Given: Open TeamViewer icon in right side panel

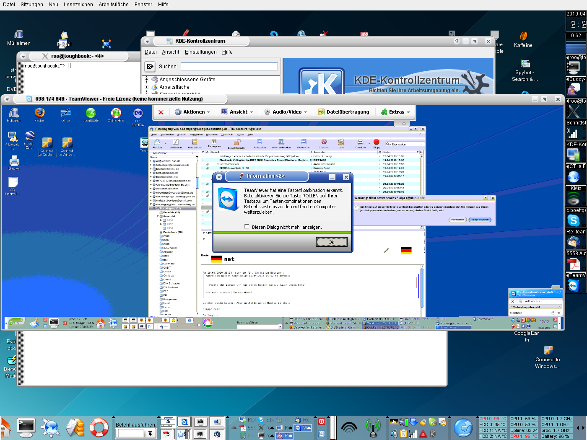Looking at the screenshot, I should [x=574, y=286].
